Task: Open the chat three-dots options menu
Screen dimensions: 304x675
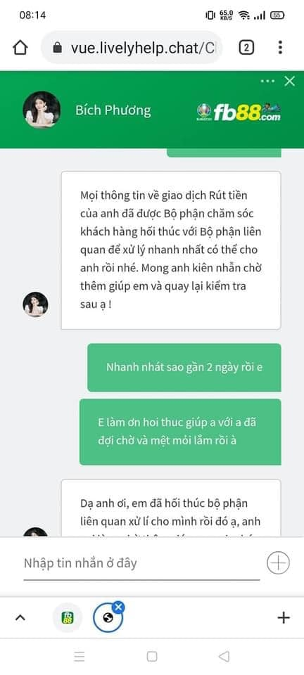Action: click(x=267, y=80)
